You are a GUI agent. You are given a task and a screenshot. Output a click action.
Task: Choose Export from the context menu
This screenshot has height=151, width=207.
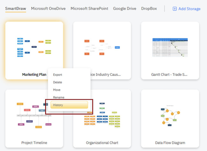[58, 75]
